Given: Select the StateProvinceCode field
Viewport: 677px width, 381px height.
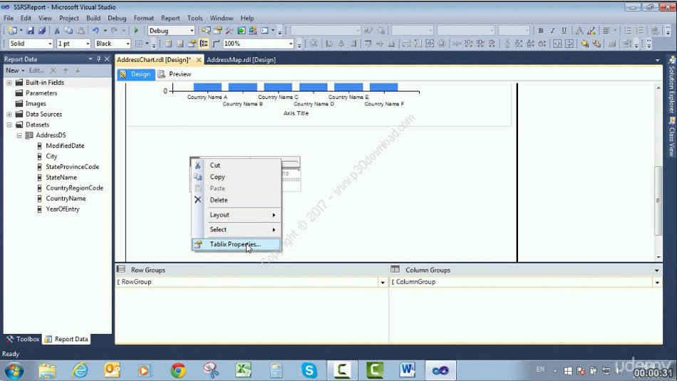Looking at the screenshot, I should click(73, 167).
